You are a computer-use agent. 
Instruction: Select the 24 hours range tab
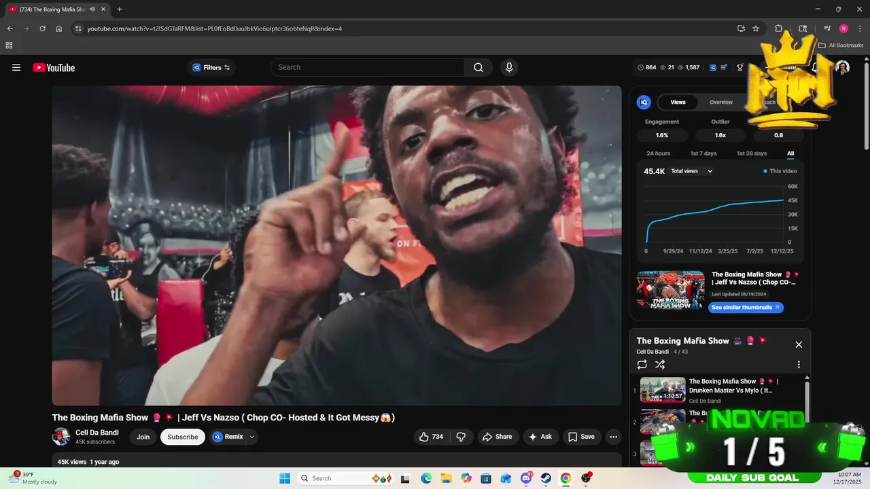[x=658, y=153]
